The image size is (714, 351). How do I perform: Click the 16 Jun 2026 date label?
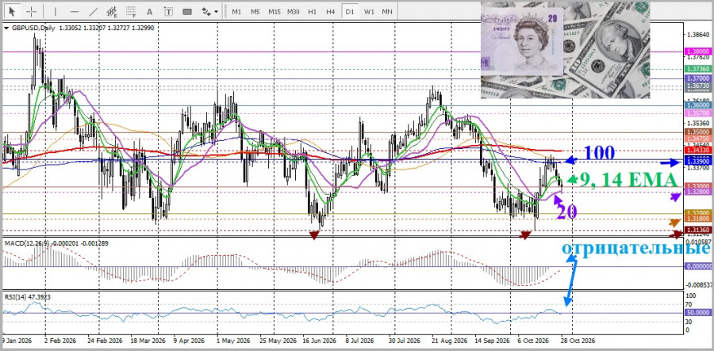(320, 341)
